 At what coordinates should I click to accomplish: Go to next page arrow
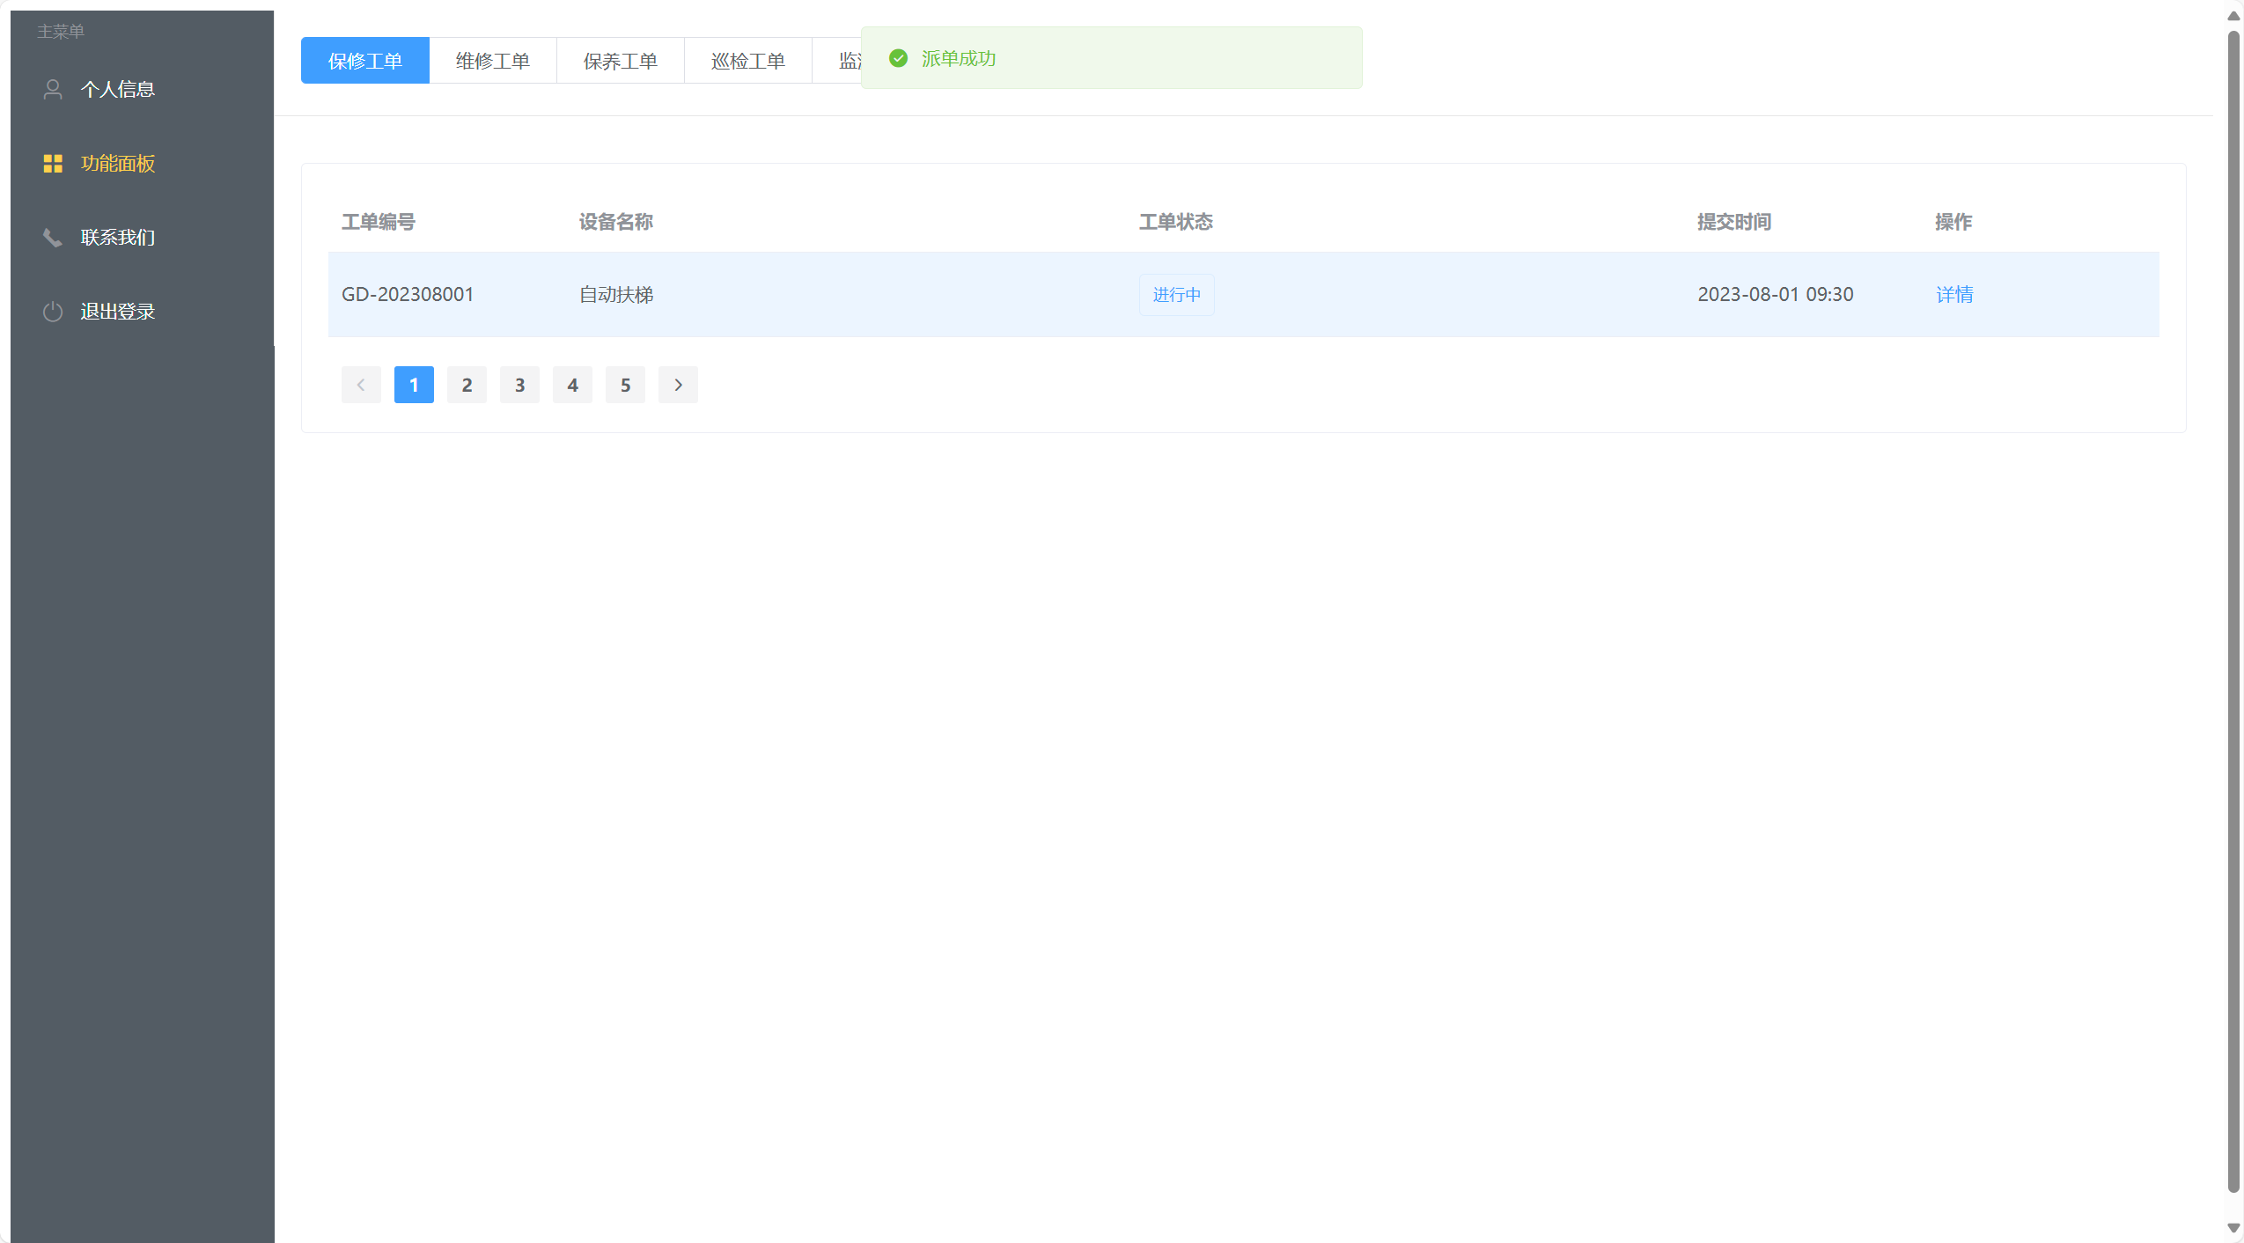click(678, 385)
